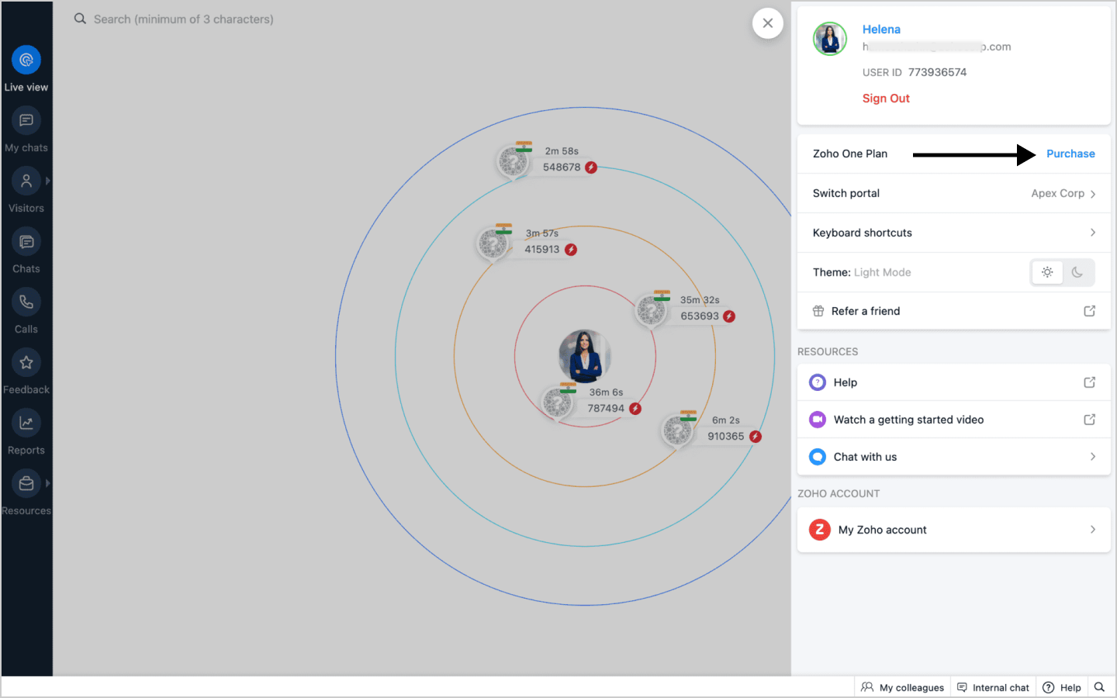
Task: Click the red bolt icon beside 787494
Action: [635, 409]
